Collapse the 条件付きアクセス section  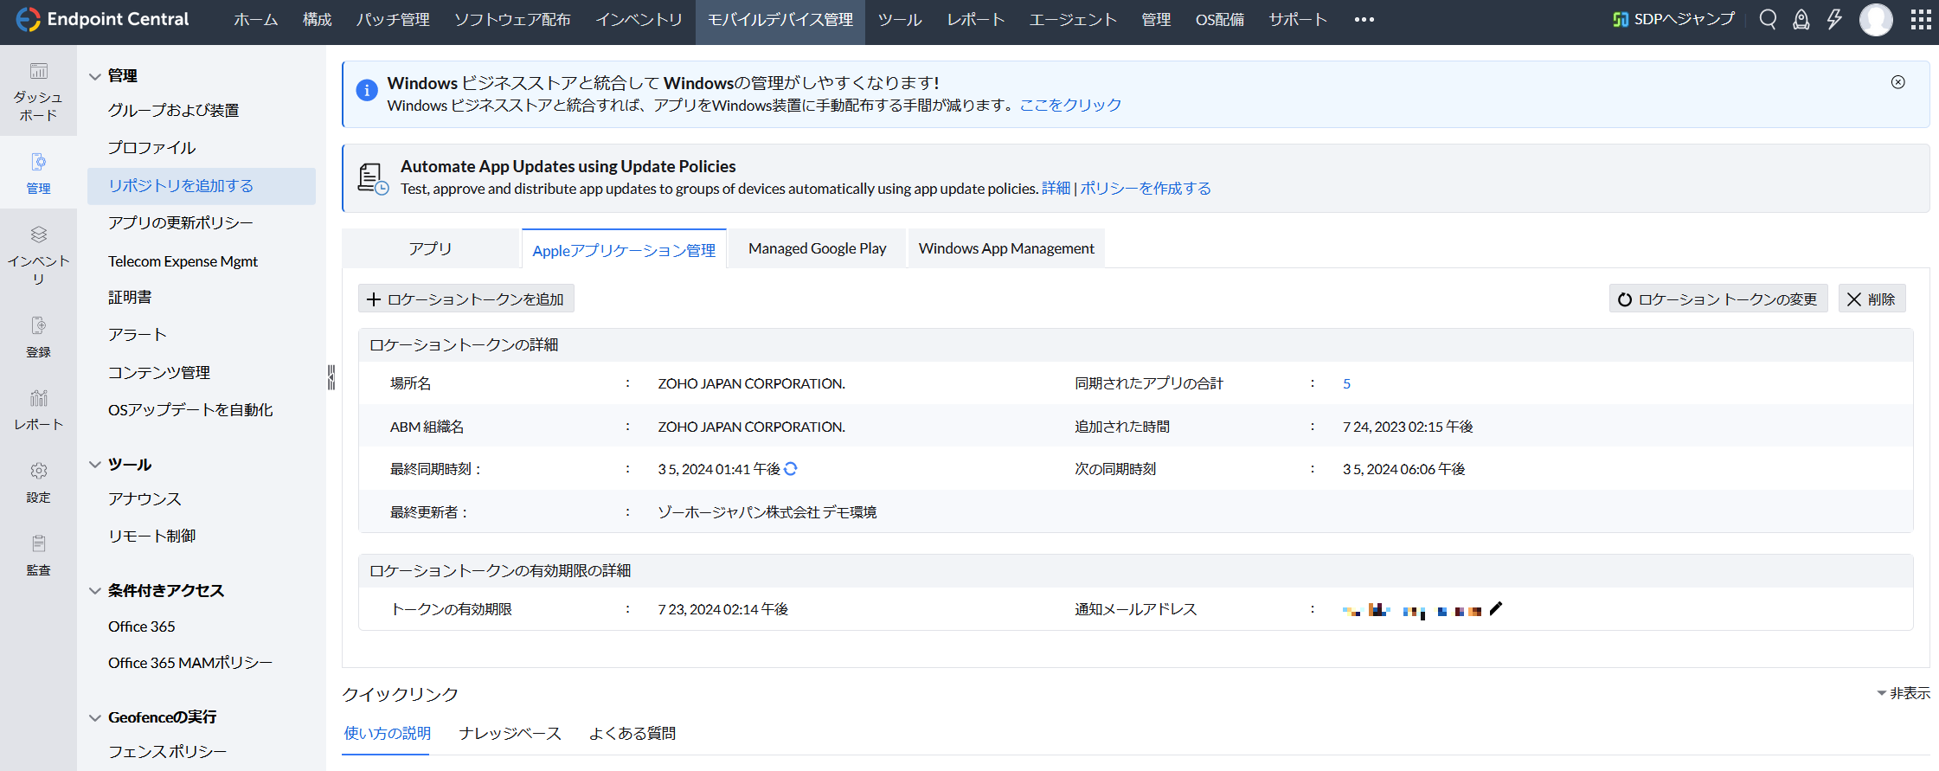[x=95, y=591]
